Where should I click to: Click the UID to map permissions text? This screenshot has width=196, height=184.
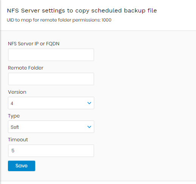click(x=59, y=20)
